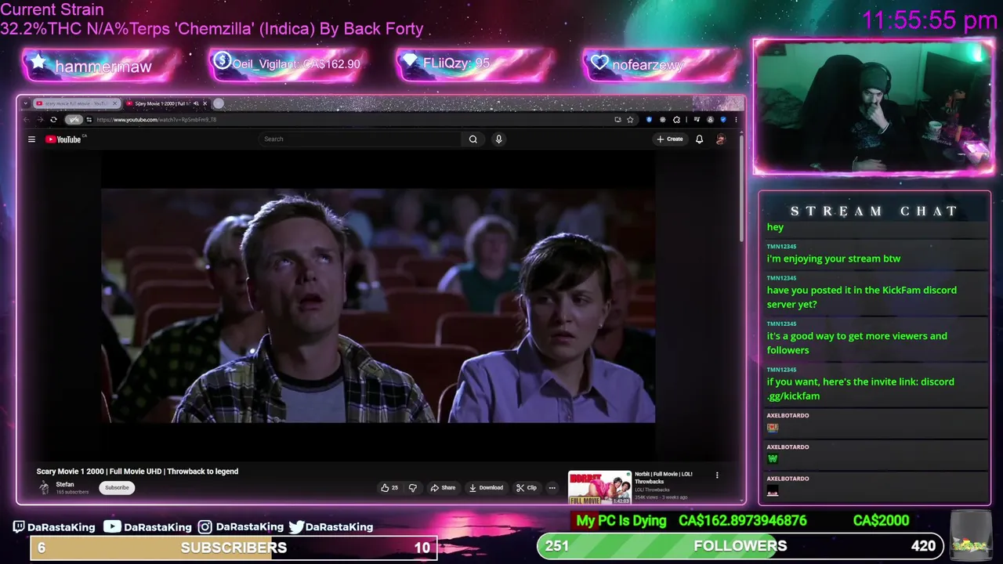Click the blue shield extension icon
The image size is (1003, 564).
[x=649, y=120]
